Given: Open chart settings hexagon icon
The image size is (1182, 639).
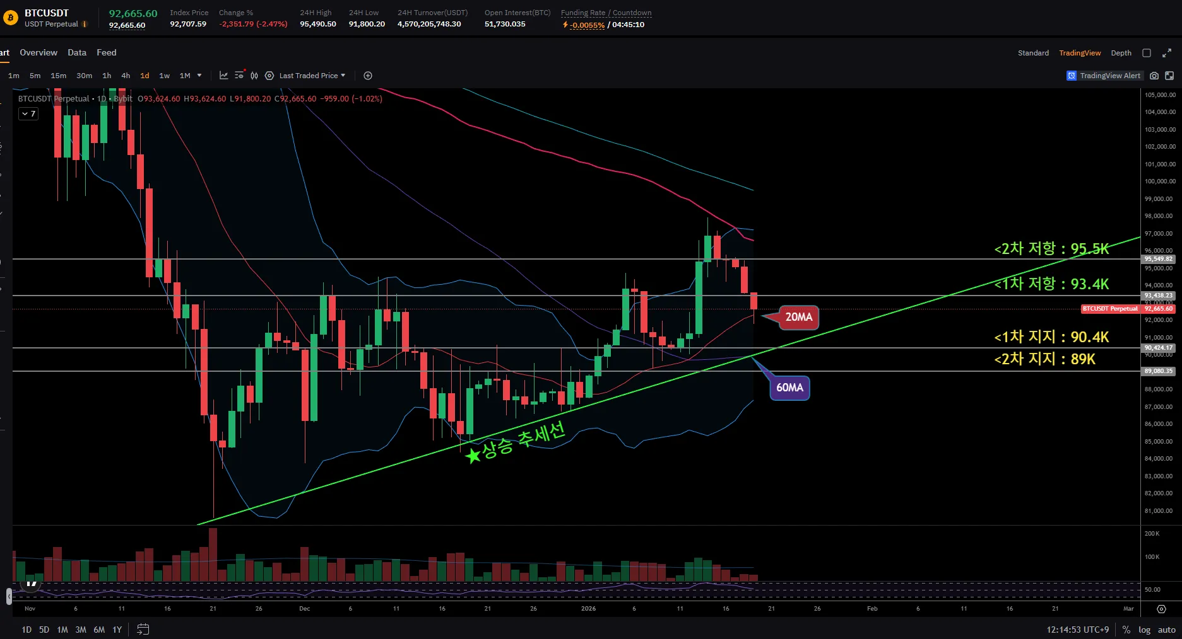Looking at the screenshot, I should click(269, 76).
